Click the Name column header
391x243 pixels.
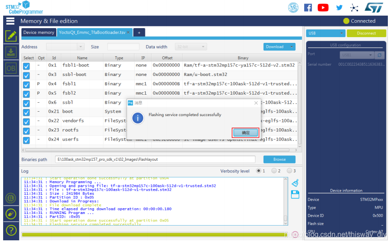[x=82, y=58]
